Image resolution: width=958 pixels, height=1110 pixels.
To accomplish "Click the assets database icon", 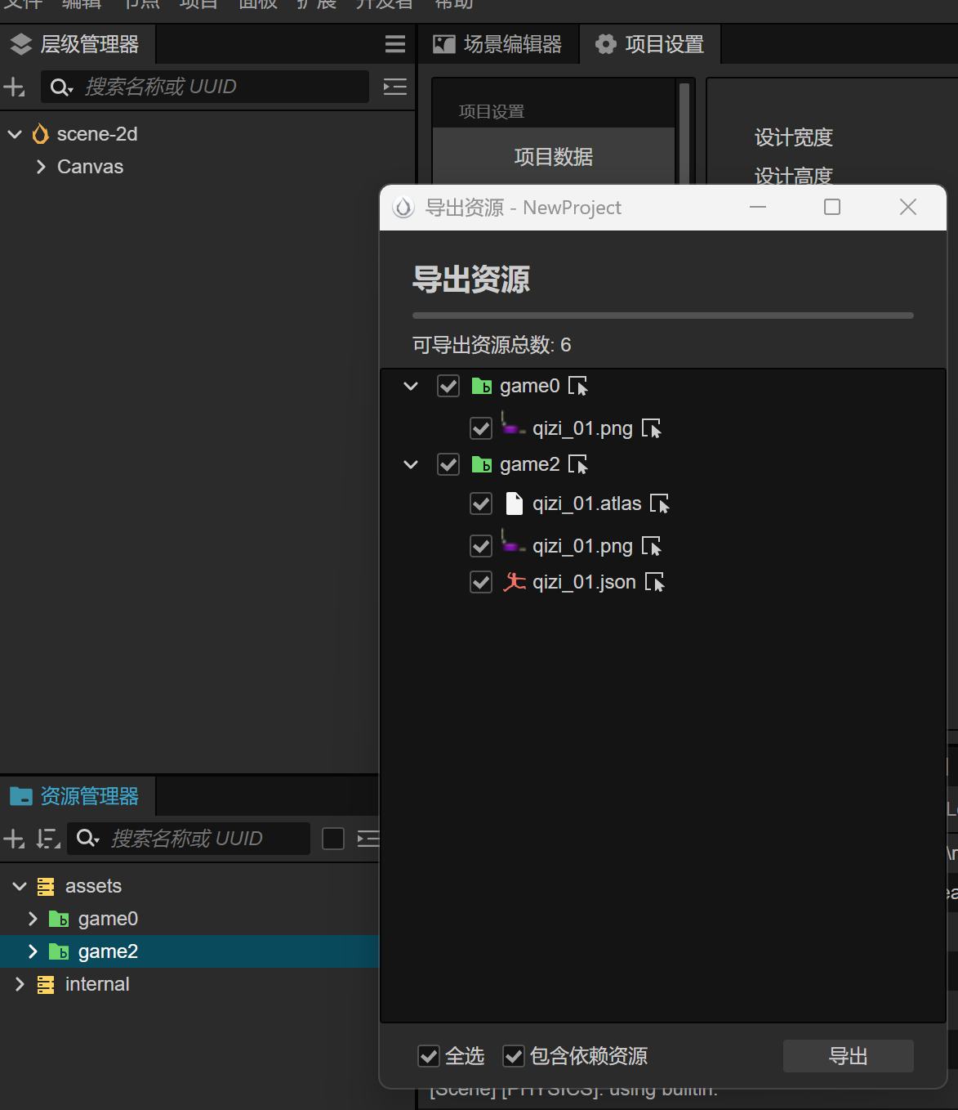I will 46,886.
